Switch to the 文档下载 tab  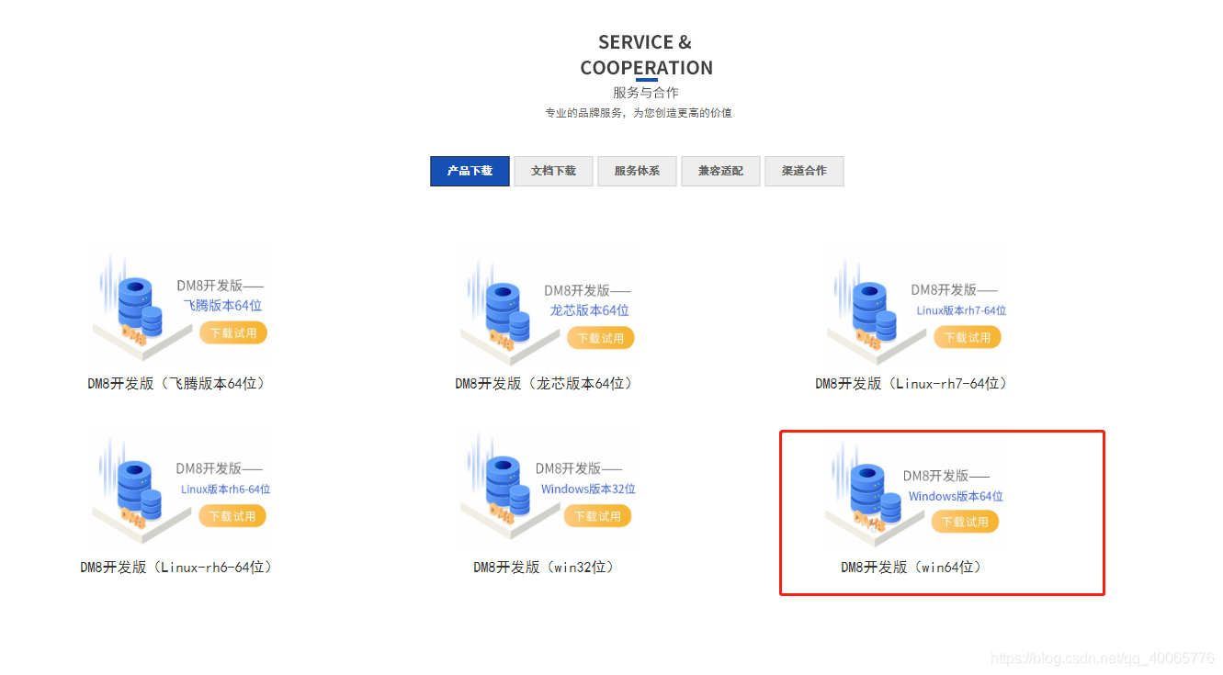553,171
